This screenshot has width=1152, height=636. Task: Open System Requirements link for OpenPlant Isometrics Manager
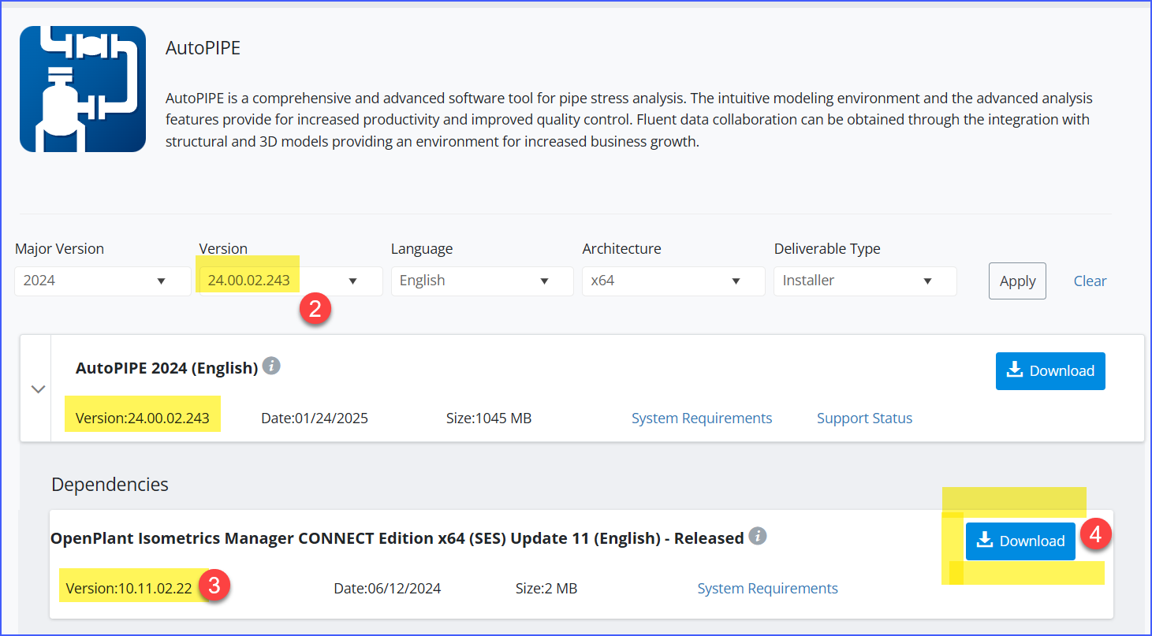(767, 589)
